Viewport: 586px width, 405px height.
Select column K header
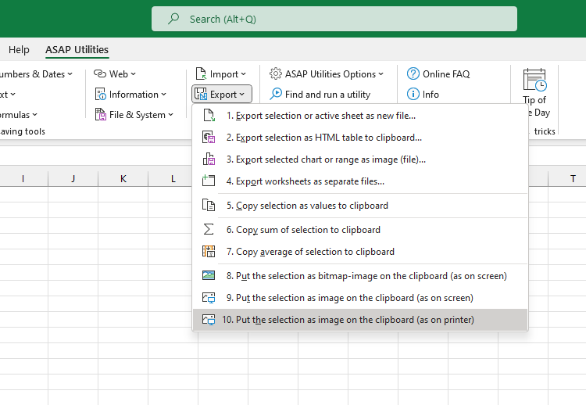tap(123, 179)
